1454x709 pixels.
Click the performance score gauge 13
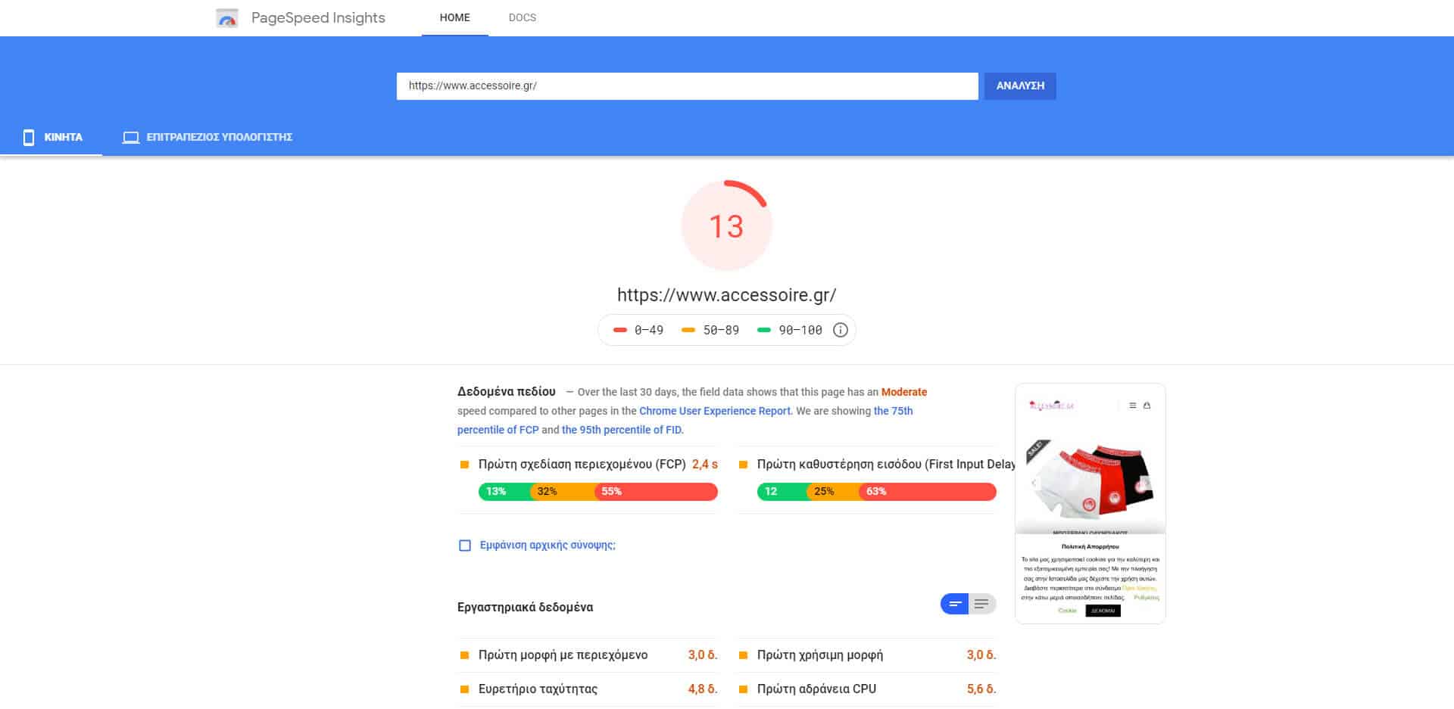tap(726, 225)
